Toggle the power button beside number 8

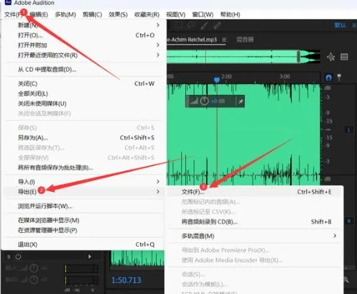tap(18, 257)
